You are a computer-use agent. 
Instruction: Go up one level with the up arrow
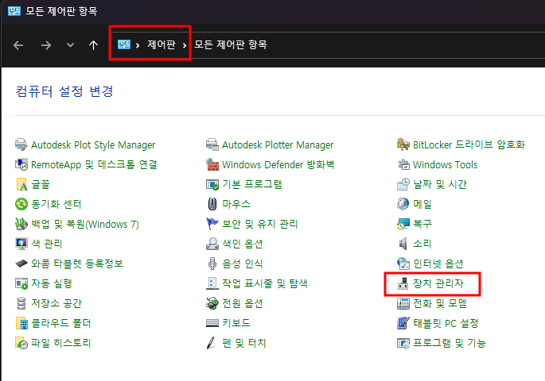point(93,45)
